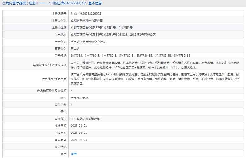Click the 第二类 management category value
This screenshot has height=160, width=246.
tap(75, 49)
